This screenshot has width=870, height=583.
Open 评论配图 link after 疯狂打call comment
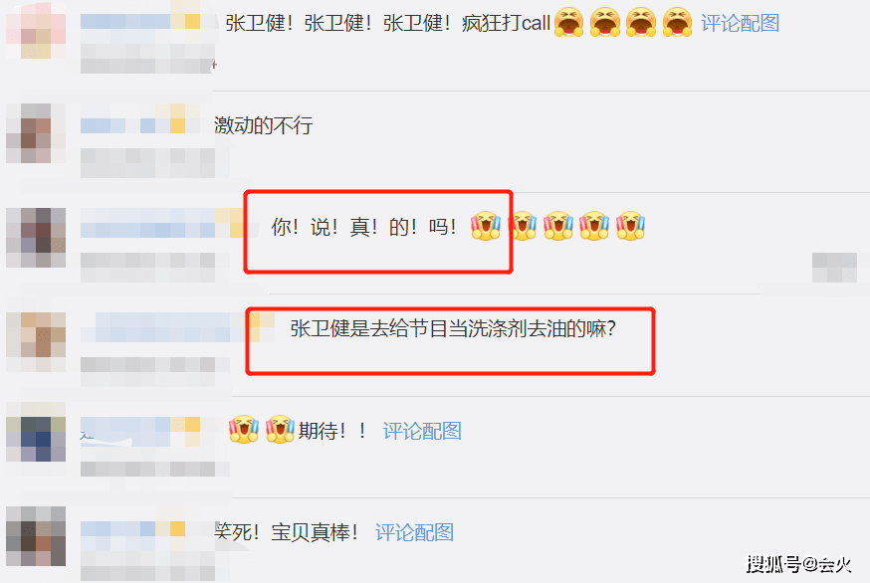(741, 23)
